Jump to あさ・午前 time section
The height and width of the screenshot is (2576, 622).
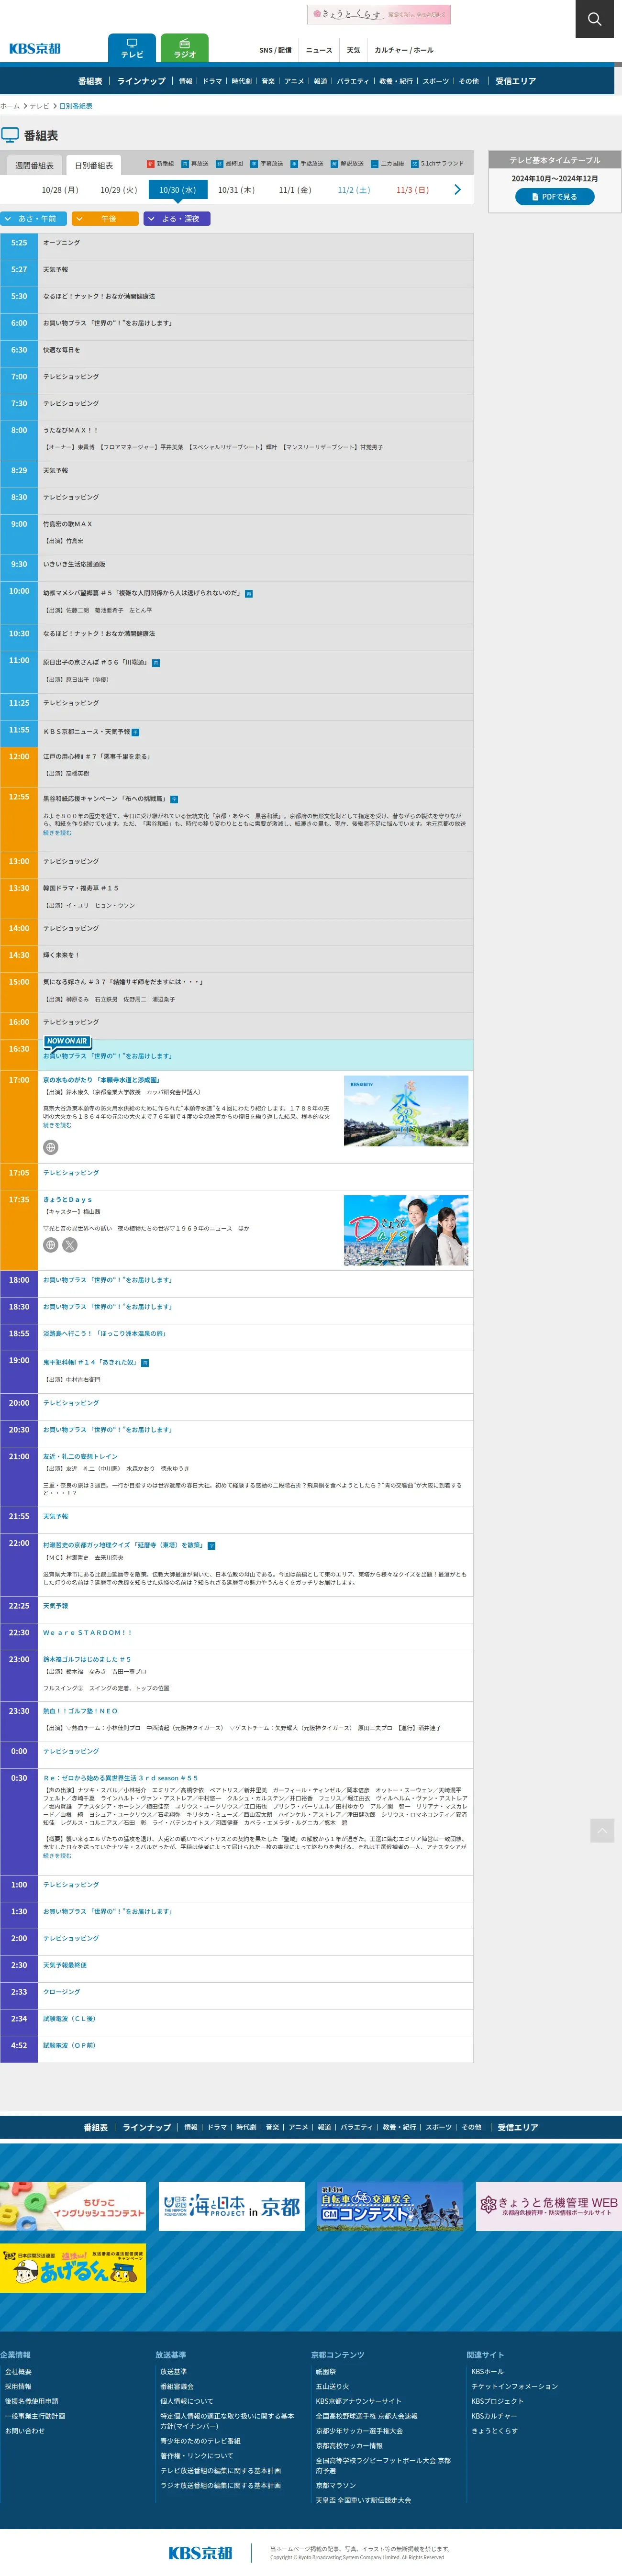[34, 219]
